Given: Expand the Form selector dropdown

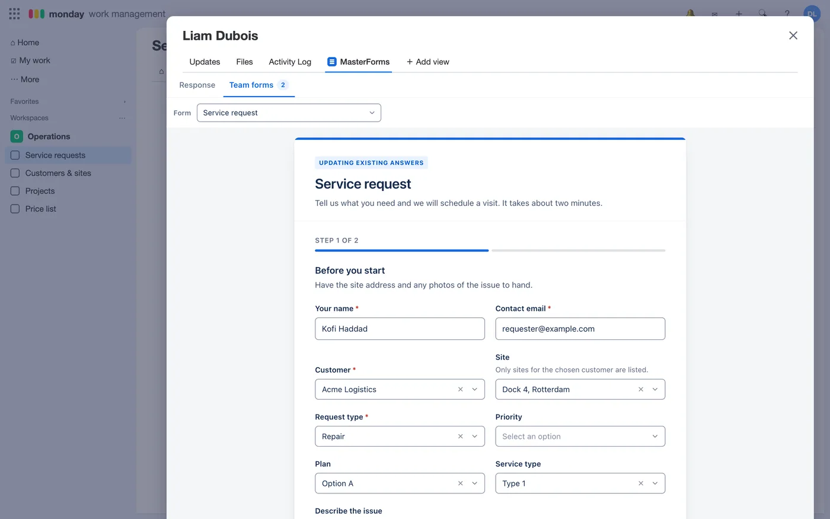Looking at the screenshot, I should coord(289,113).
